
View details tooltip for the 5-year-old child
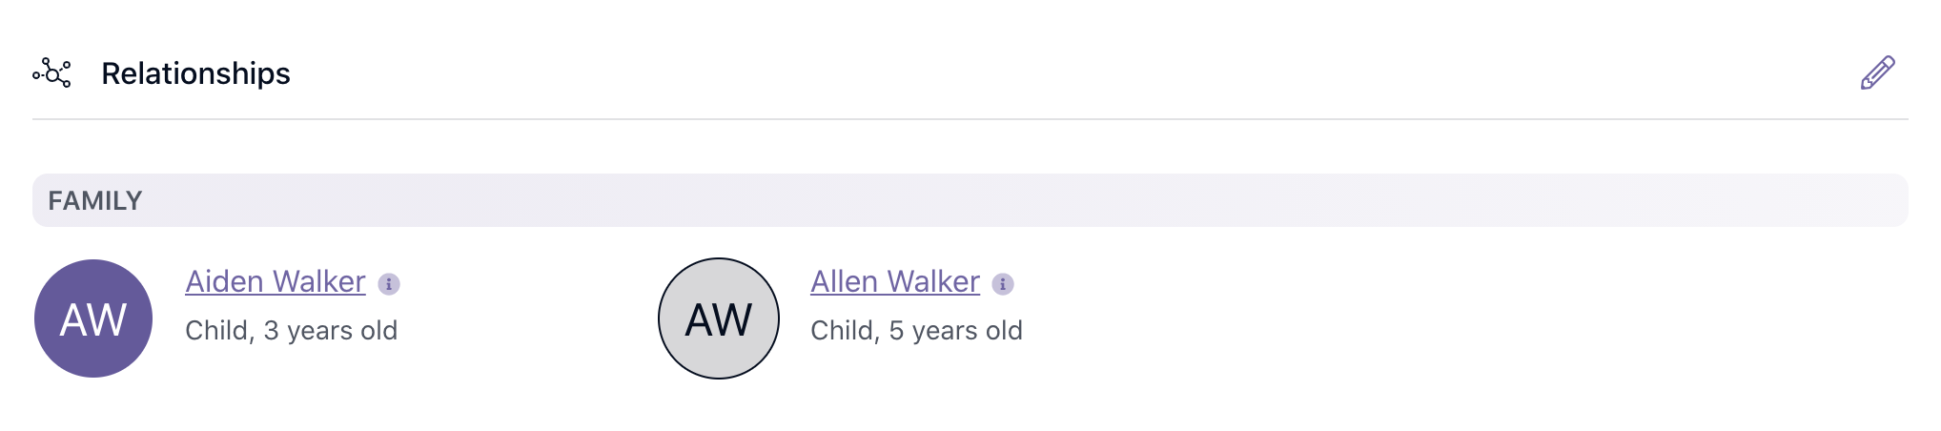coord(1003,284)
